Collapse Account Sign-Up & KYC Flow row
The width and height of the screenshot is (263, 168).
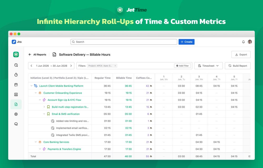tap(40, 100)
